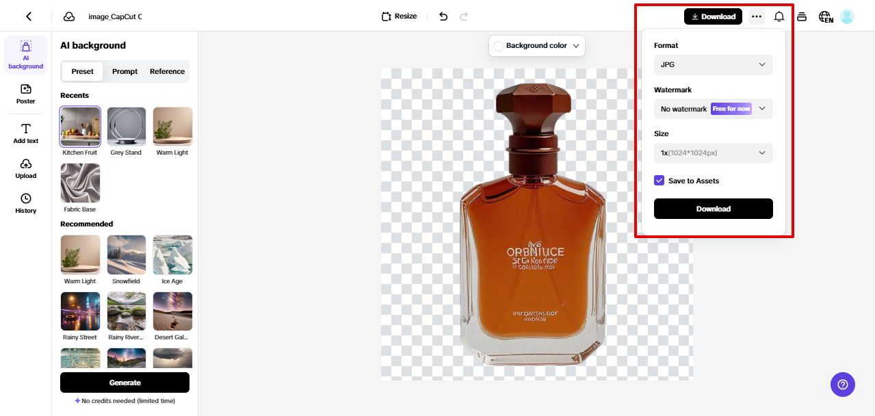Image resolution: width=875 pixels, height=416 pixels.
Task: Click the top bar Download button
Action: coord(713,16)
